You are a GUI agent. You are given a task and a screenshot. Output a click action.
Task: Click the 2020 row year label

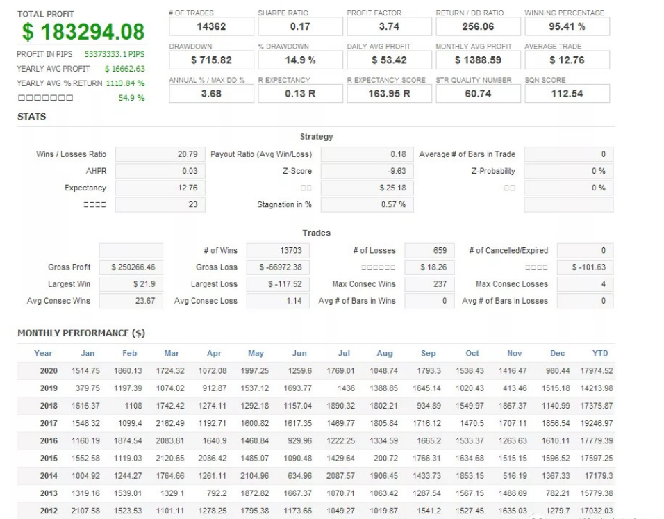tap(49, 371)
